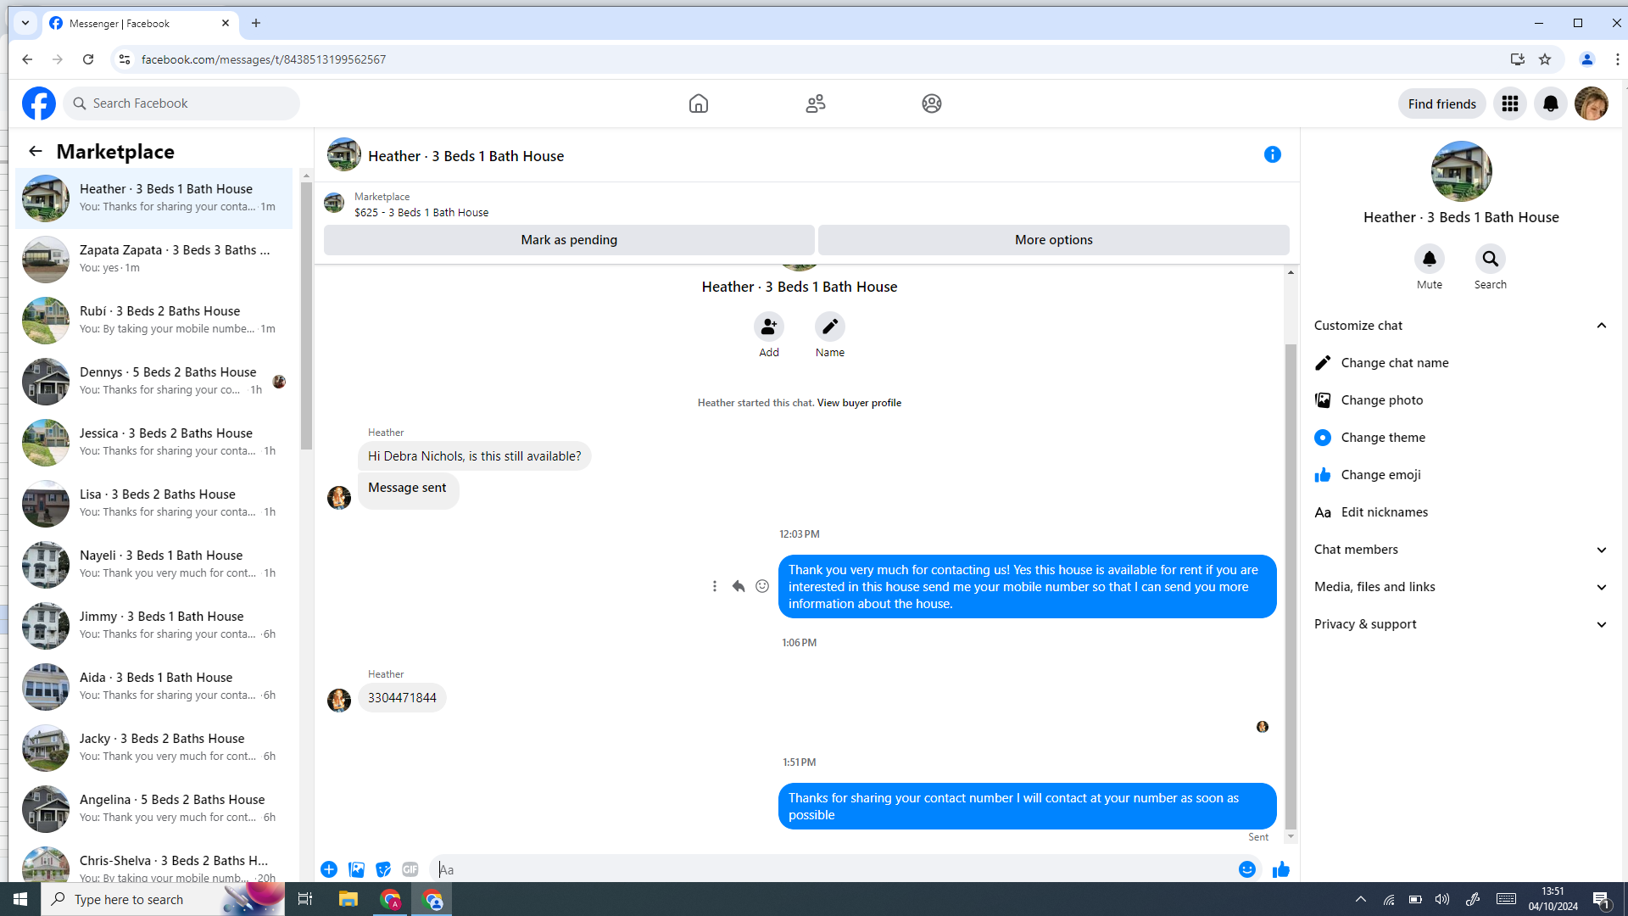Image resolution: width=1628 pixels, height=916 pixels.
Task: Edit the chat name with pencil icon
Action: tap(830, 327)
